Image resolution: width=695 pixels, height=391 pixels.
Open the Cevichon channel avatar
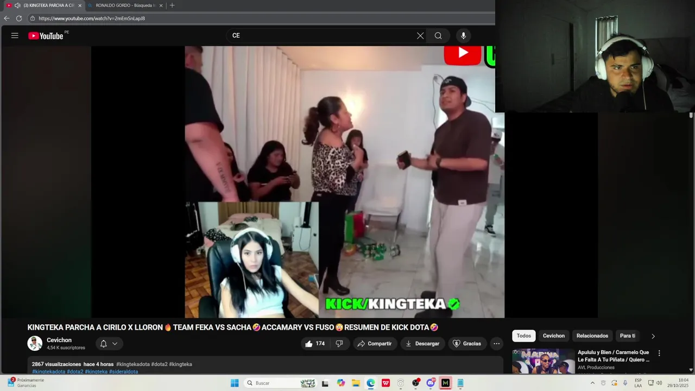click(35, 343)
